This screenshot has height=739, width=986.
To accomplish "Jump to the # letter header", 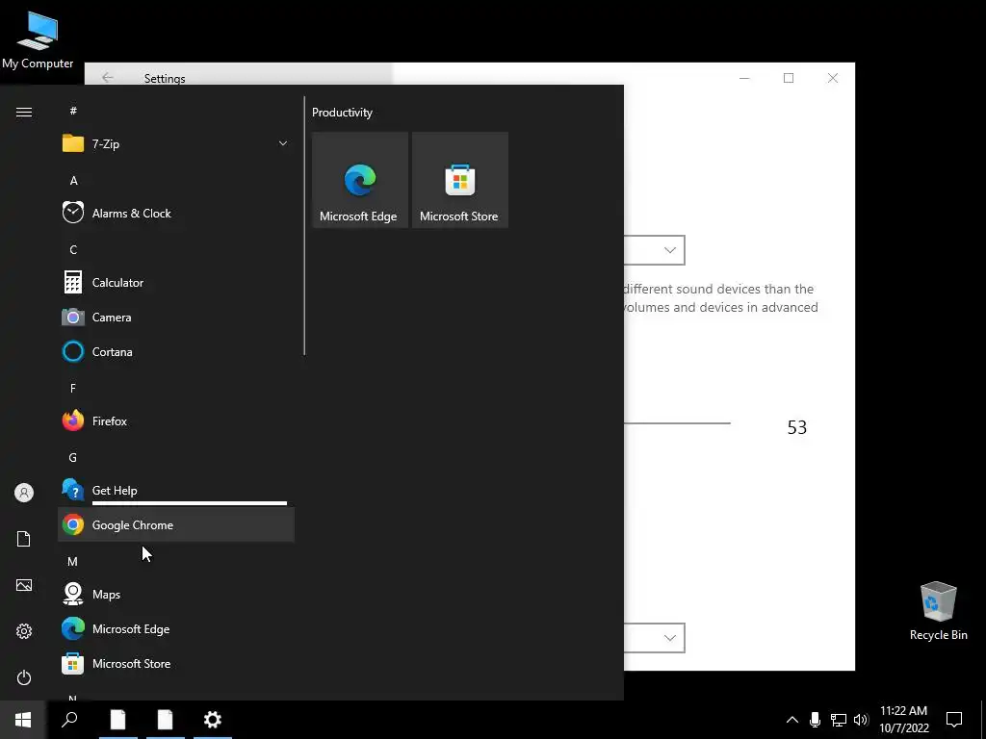I will (73, 111).
